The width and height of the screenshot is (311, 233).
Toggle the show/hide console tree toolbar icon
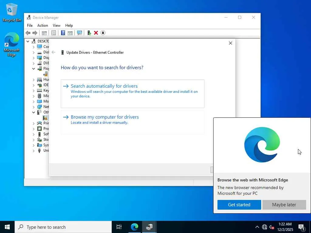click(x=44, y=33)
